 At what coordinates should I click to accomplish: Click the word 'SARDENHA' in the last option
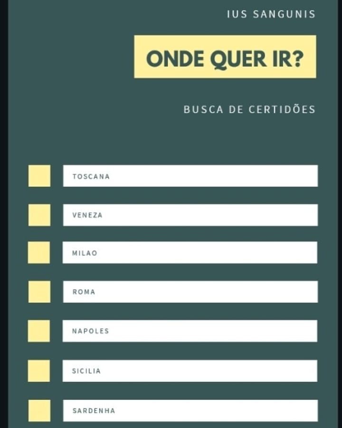pos(94,411)
